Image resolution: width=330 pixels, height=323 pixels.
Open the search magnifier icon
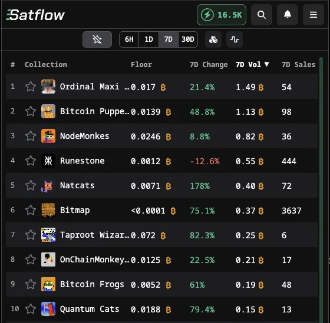click(x=262, y=15)
